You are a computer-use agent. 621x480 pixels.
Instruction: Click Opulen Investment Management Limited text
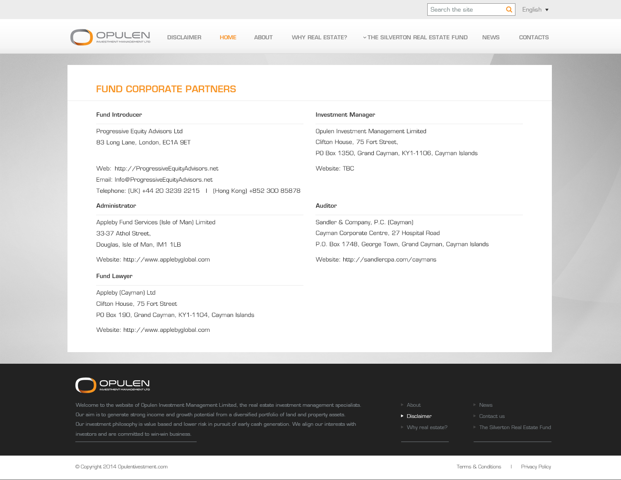pos(371,131)
